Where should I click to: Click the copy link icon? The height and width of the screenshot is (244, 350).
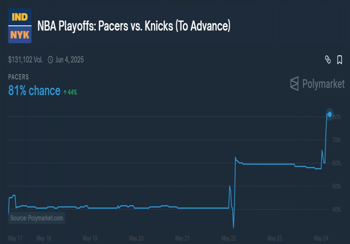pos(328,60)
